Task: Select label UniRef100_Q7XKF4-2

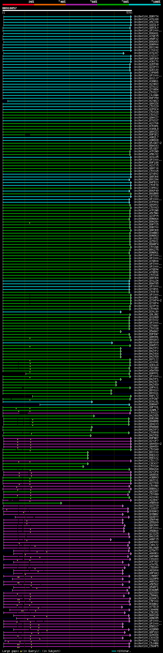Action: pyautogui.click(x=148, y=301)
